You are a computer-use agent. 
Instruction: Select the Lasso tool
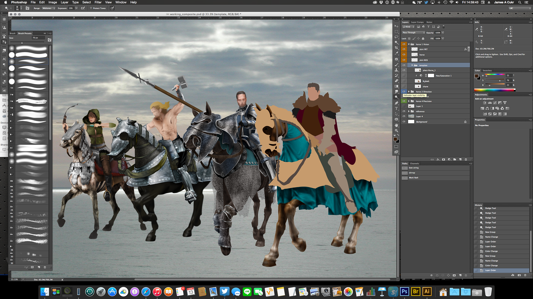click(x=396, y=37)
